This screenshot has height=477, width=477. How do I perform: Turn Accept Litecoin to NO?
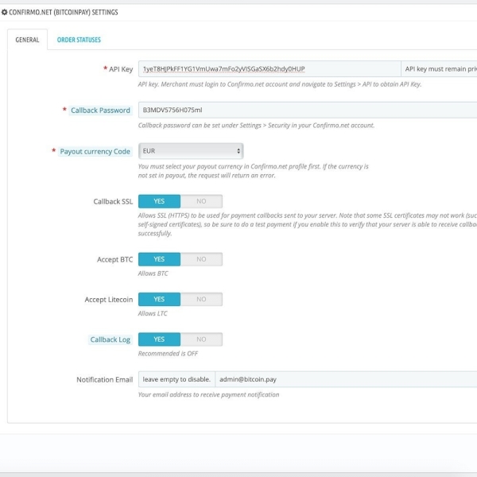[201, 300]
